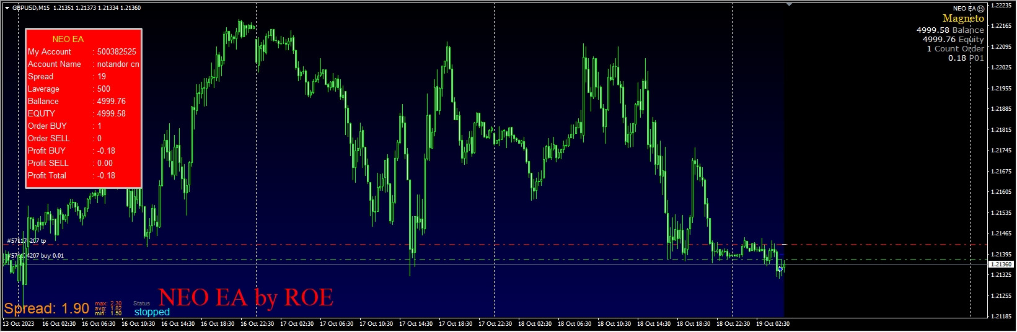The height and width of the screenshot is (332, 1017).
Task: Click price scale level 1.22235
Action: tap(1002, 5)
